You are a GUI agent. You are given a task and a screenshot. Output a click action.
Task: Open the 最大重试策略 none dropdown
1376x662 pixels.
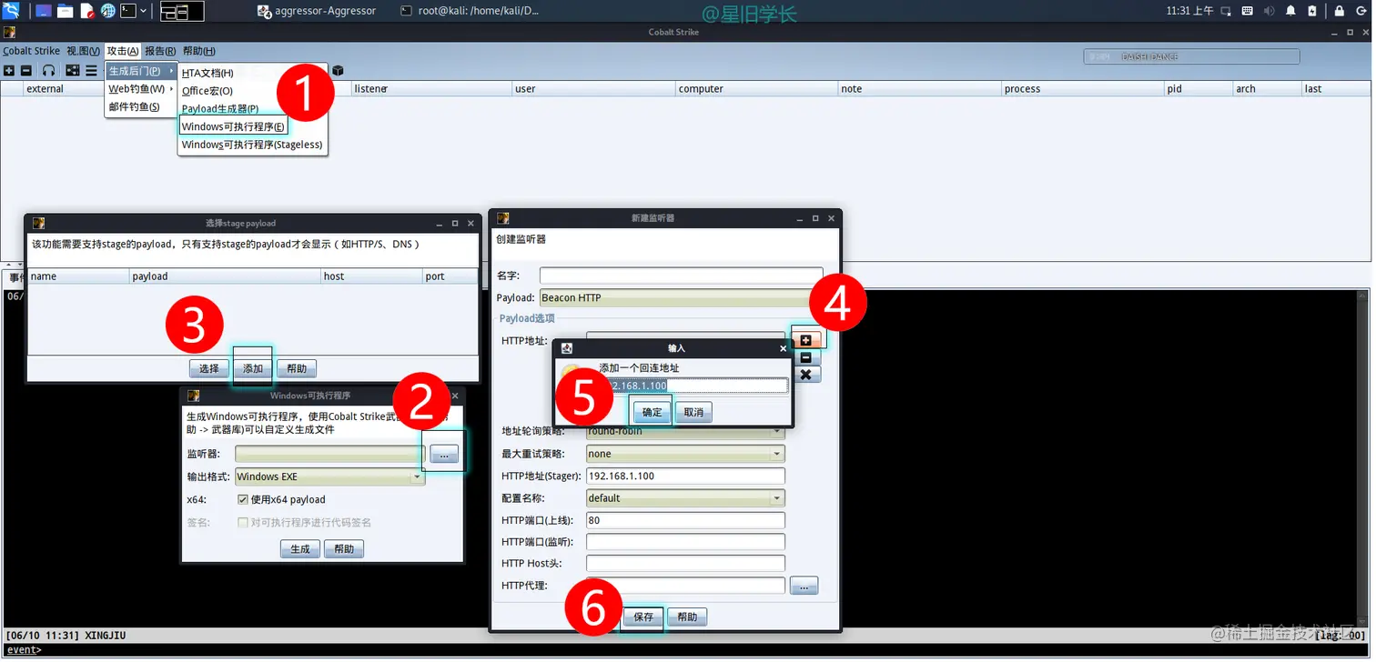point(685,454)
